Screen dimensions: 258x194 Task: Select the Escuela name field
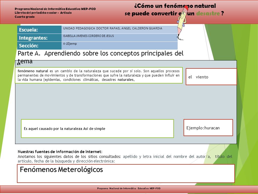(x=119, y=30)
